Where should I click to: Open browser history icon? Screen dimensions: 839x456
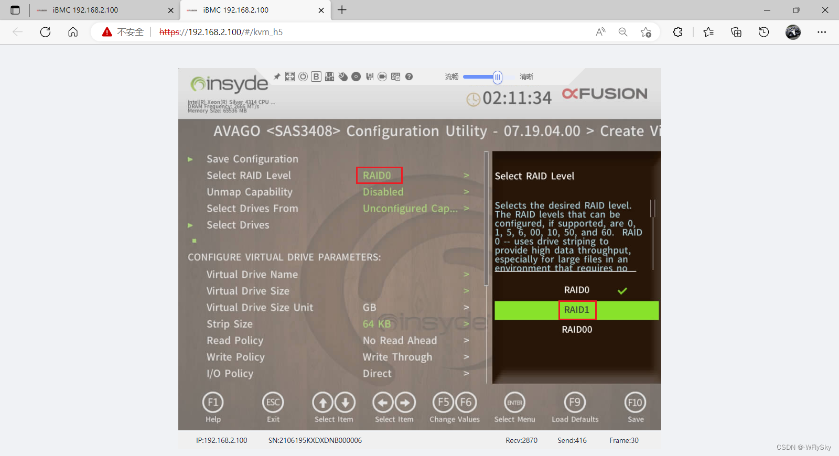(x=763, y=32)
